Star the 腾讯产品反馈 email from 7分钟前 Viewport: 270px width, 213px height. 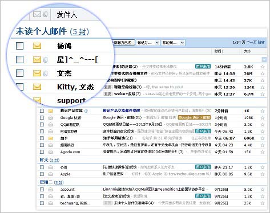pos(263,111)
